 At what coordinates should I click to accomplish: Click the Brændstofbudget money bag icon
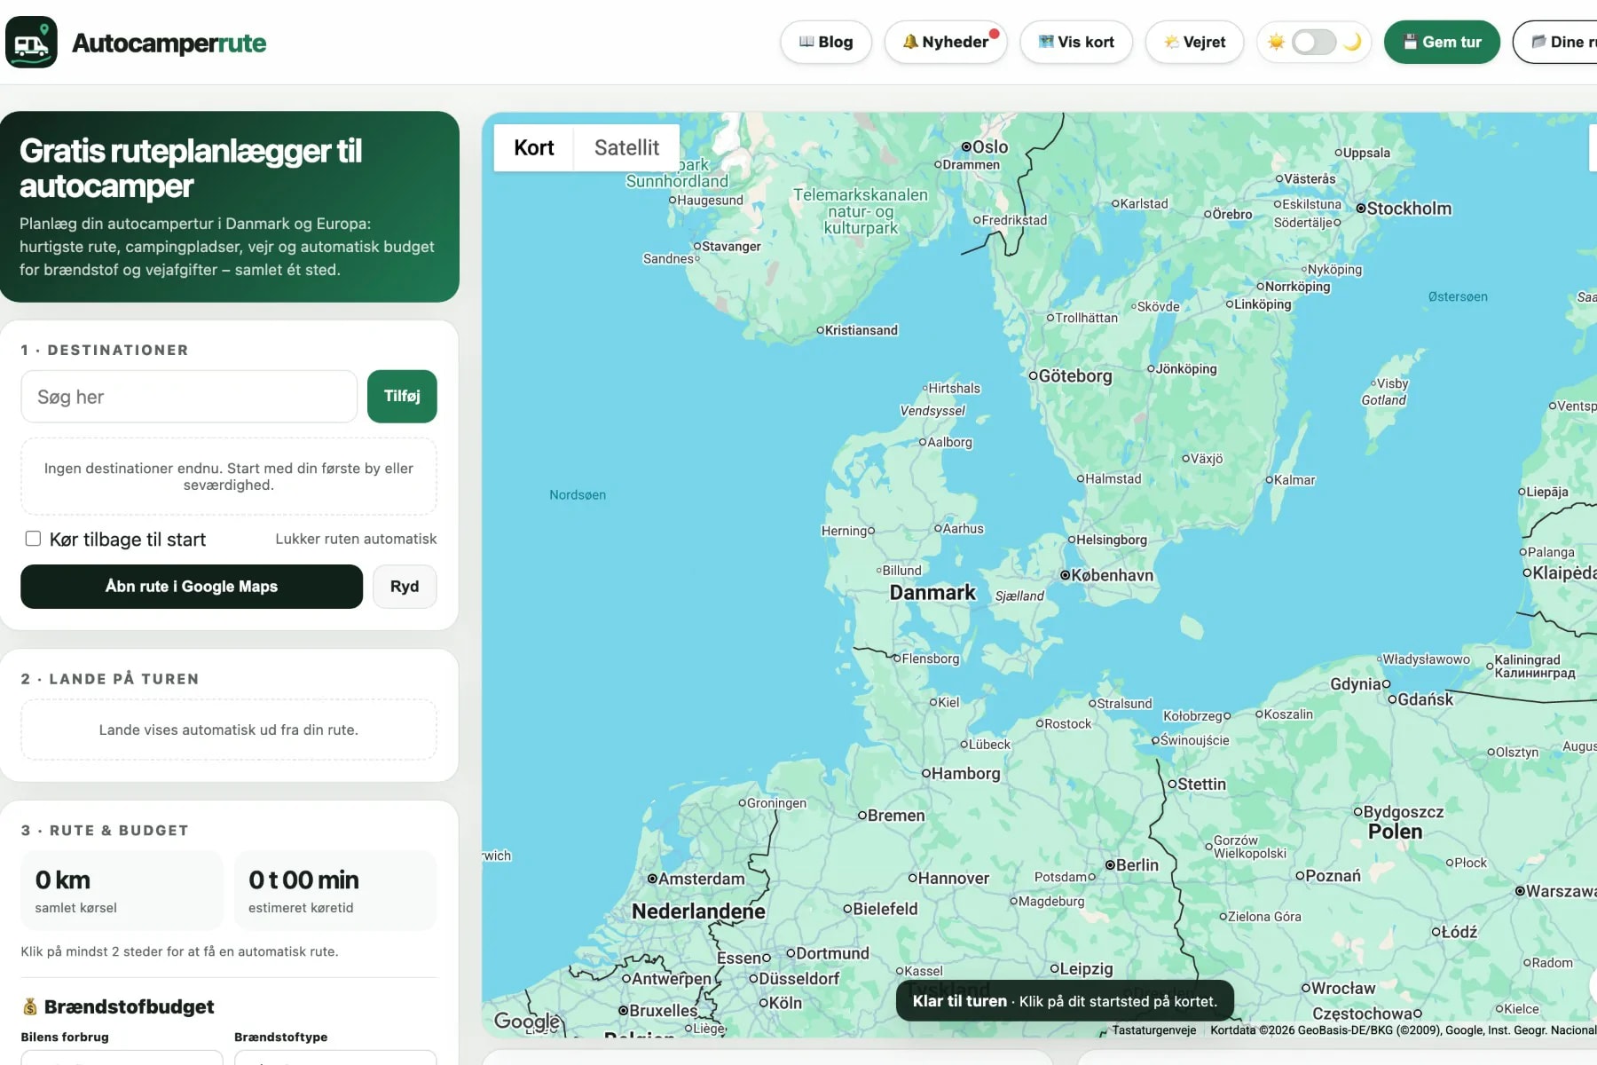[x=30, y=1006]
